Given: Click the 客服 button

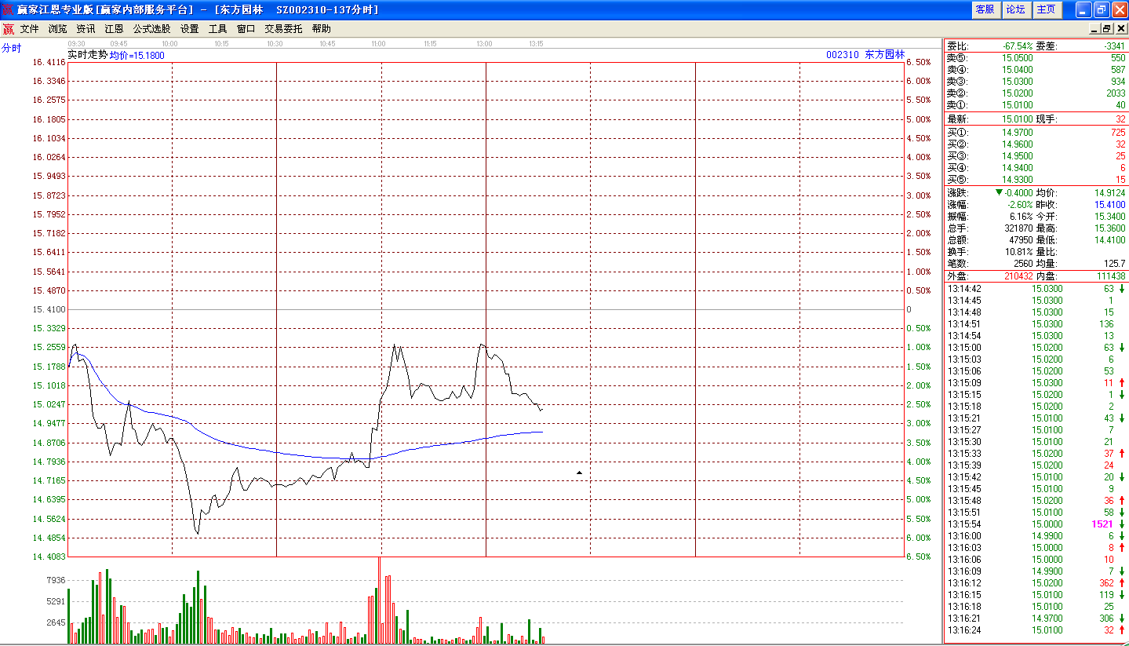Looking at the screenshot, I should point(985,9).
